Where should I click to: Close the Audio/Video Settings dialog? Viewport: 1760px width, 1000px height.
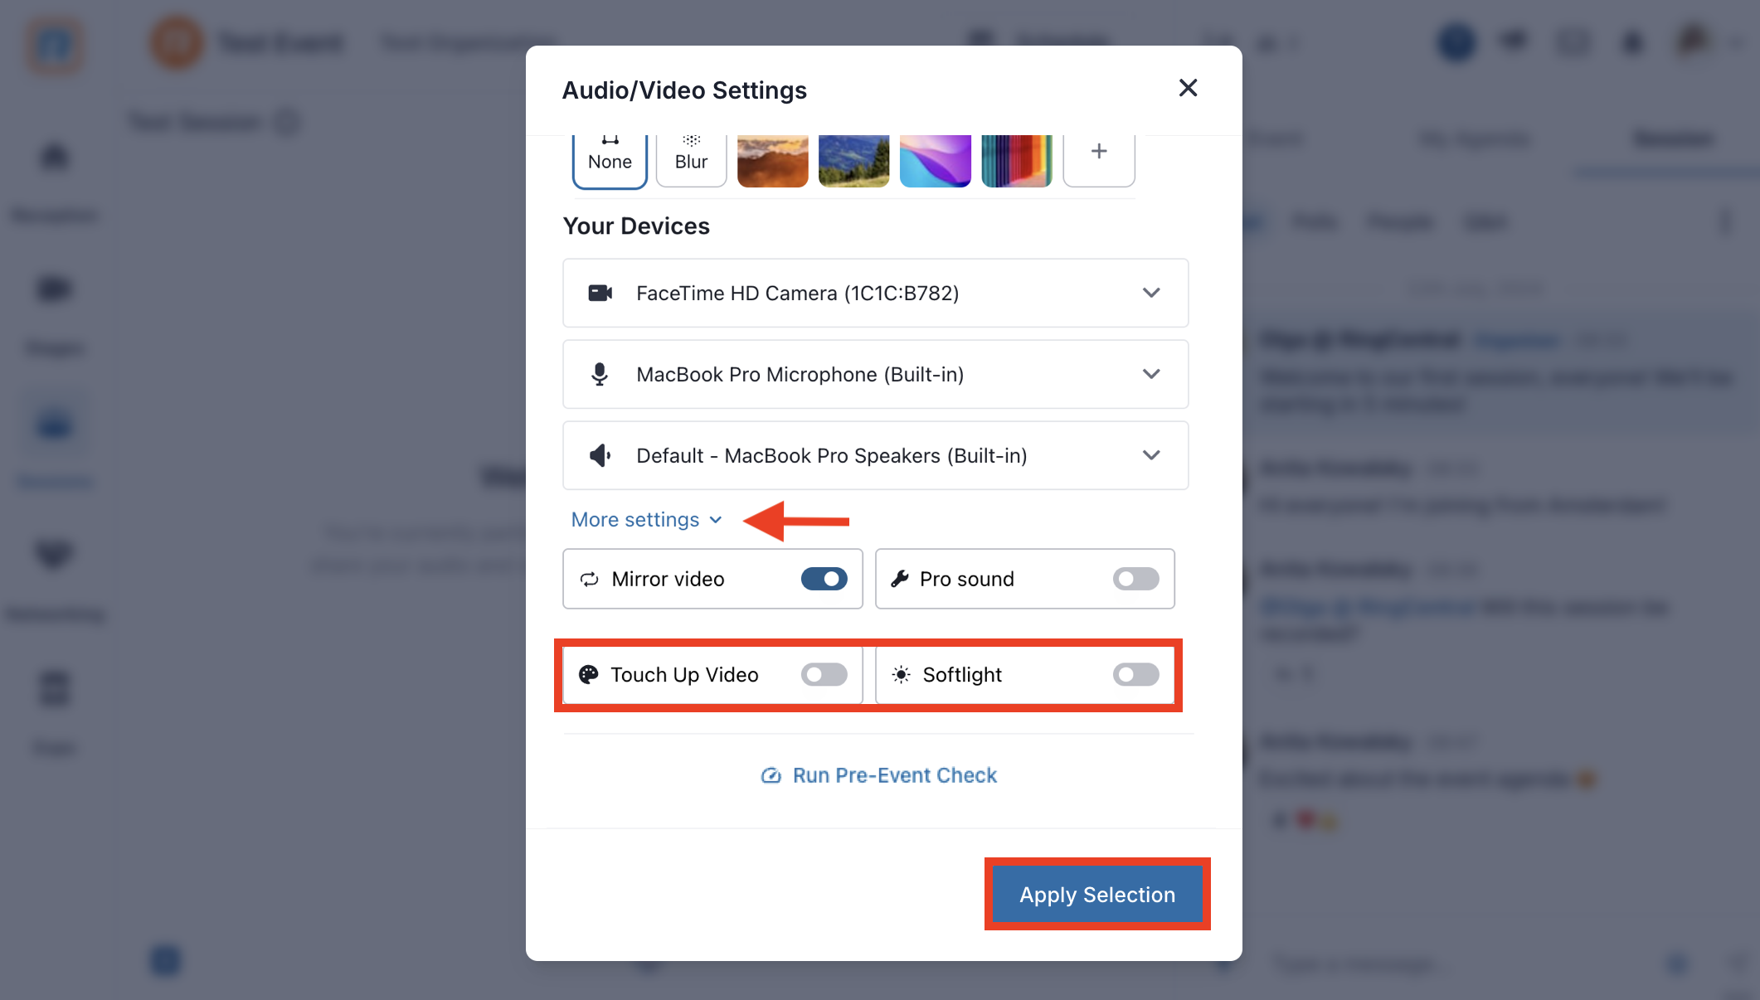[1188, 88]
